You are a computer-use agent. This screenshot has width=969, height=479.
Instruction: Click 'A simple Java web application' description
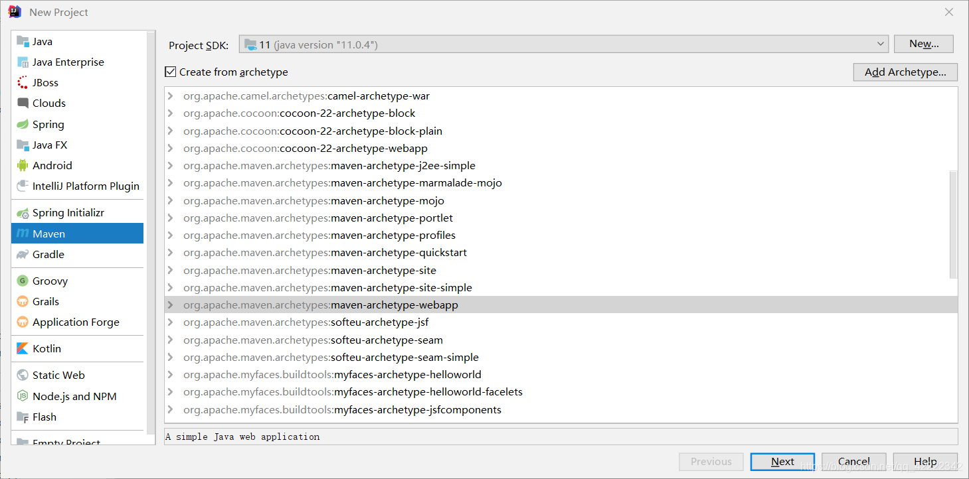(242, 437)
